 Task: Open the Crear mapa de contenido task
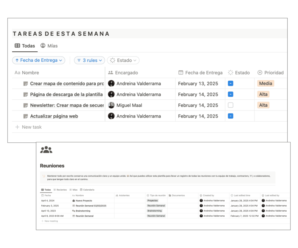[67, 84]
